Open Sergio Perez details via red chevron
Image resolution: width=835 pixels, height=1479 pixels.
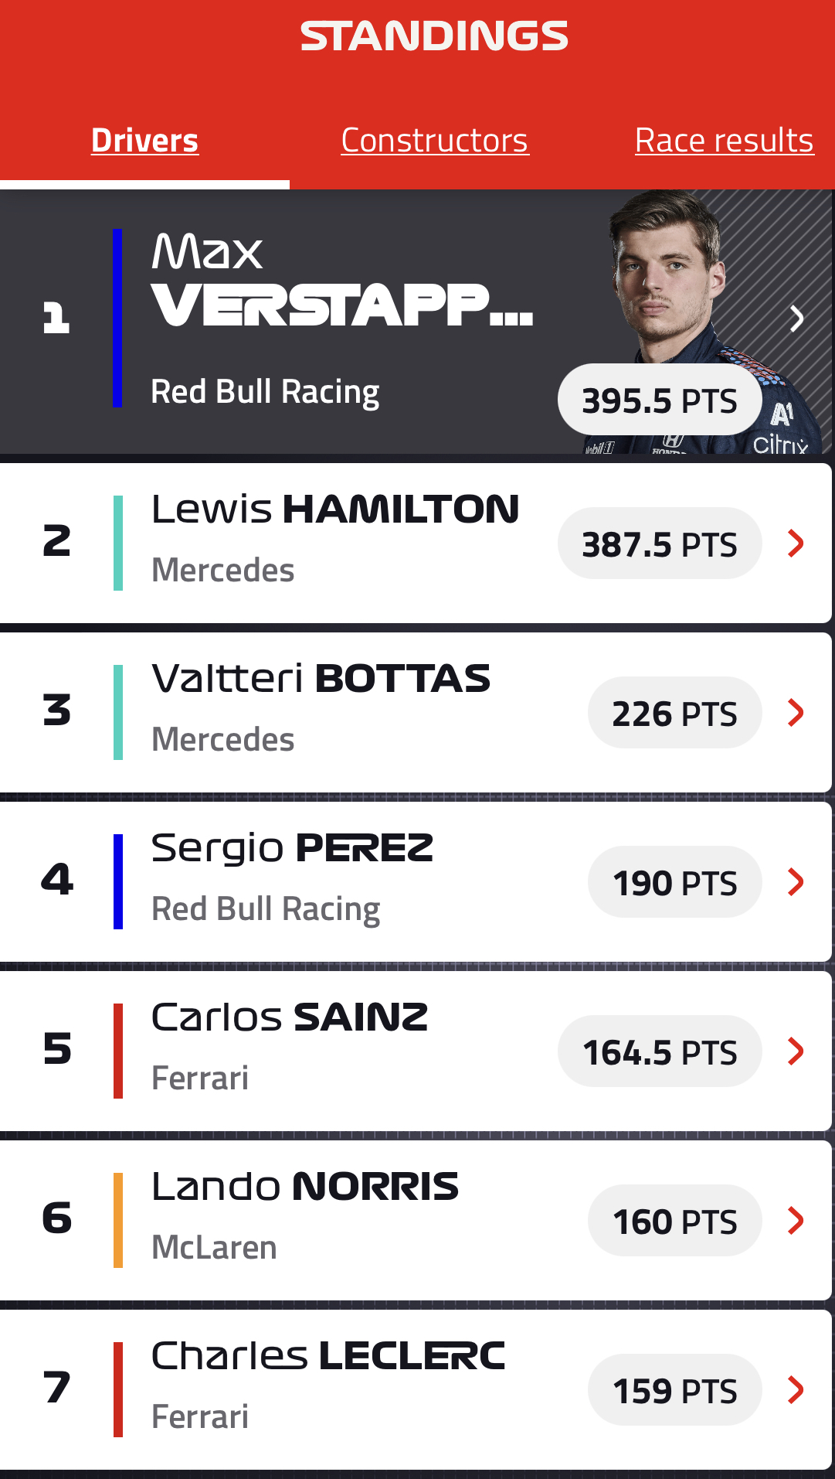tap(796, 882)
